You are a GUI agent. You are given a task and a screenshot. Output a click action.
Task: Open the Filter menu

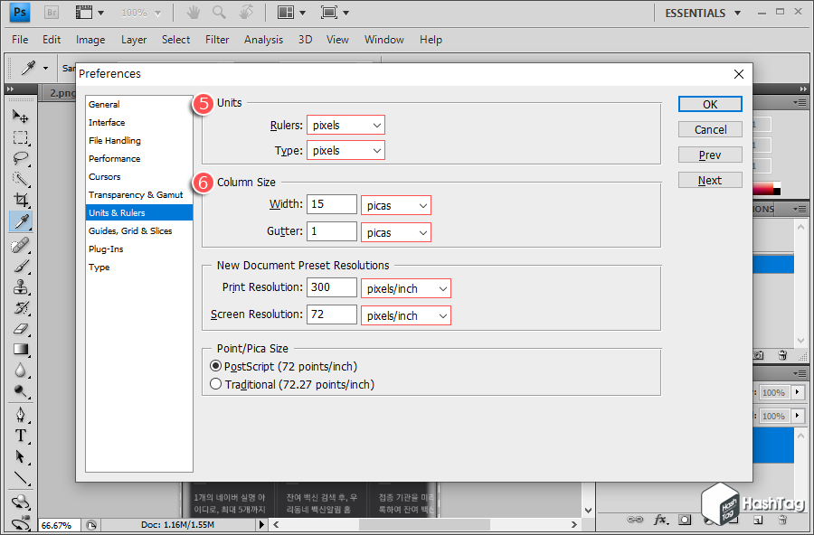(x=217, y=40)
